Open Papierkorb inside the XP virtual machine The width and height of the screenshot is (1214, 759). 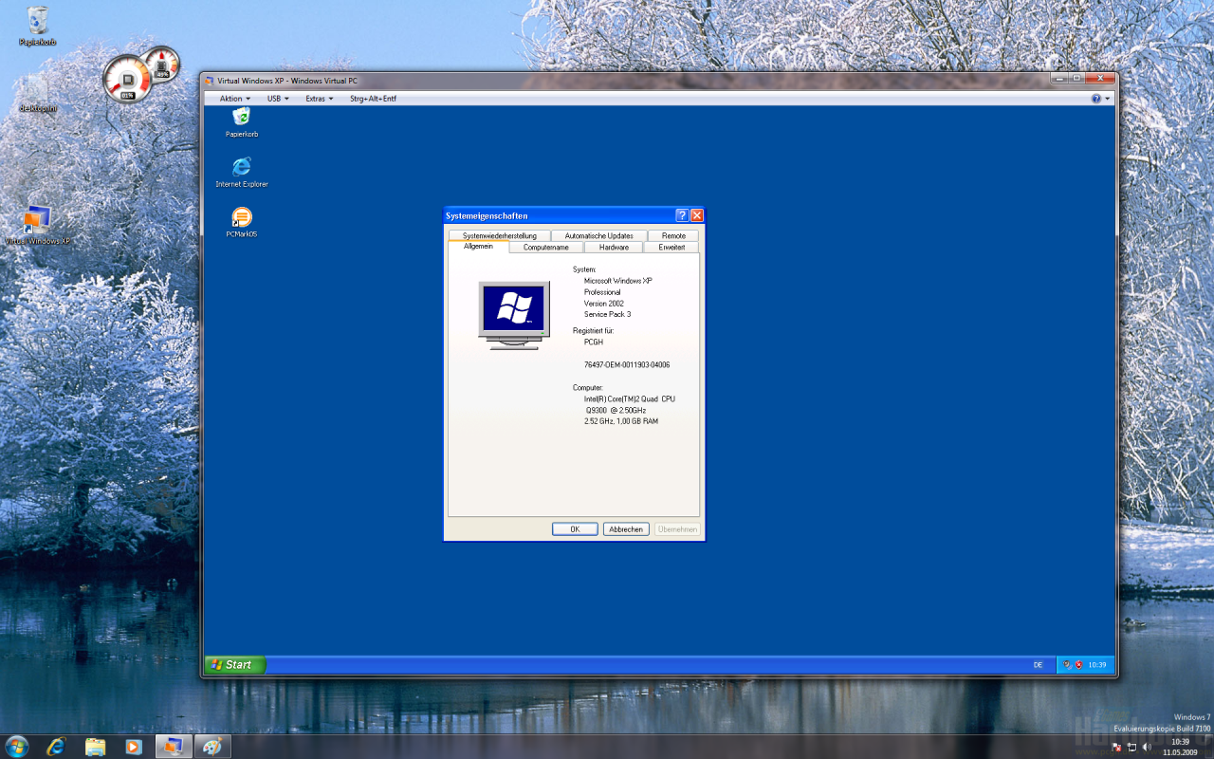242,122
